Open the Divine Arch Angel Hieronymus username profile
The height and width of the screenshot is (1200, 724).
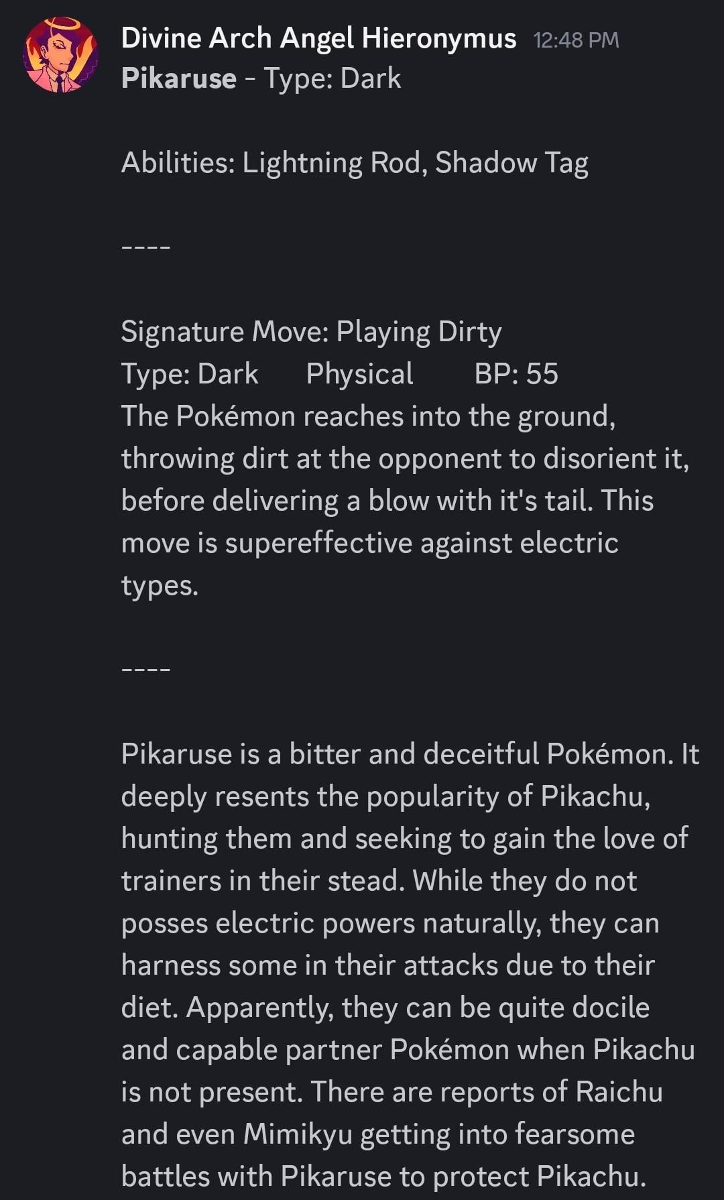tap(318, 38)
